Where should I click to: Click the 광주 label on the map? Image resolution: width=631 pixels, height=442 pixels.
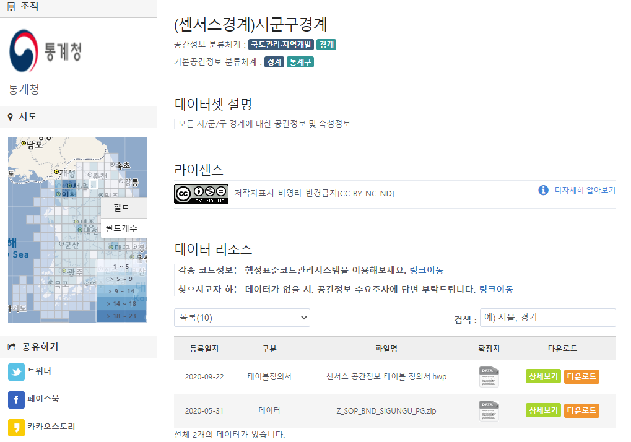tap(75, 272)
